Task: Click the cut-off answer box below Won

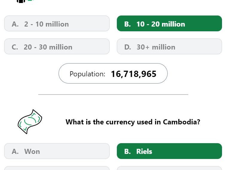Action: (x=57, y=168)
